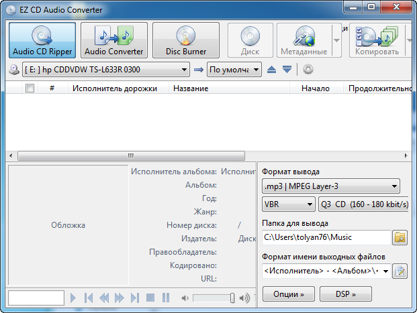Click the output folder path field
The image size is (417, 313).
coord(325,237)
